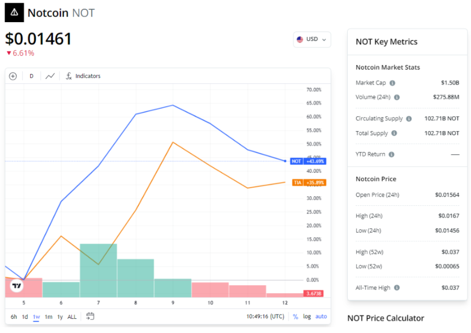Select the 6h time range
This screenshot has height=333, width=471.
point(14,317)
